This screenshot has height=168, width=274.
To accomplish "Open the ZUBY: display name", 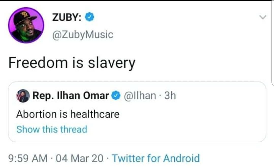I will tap(67, 17).
